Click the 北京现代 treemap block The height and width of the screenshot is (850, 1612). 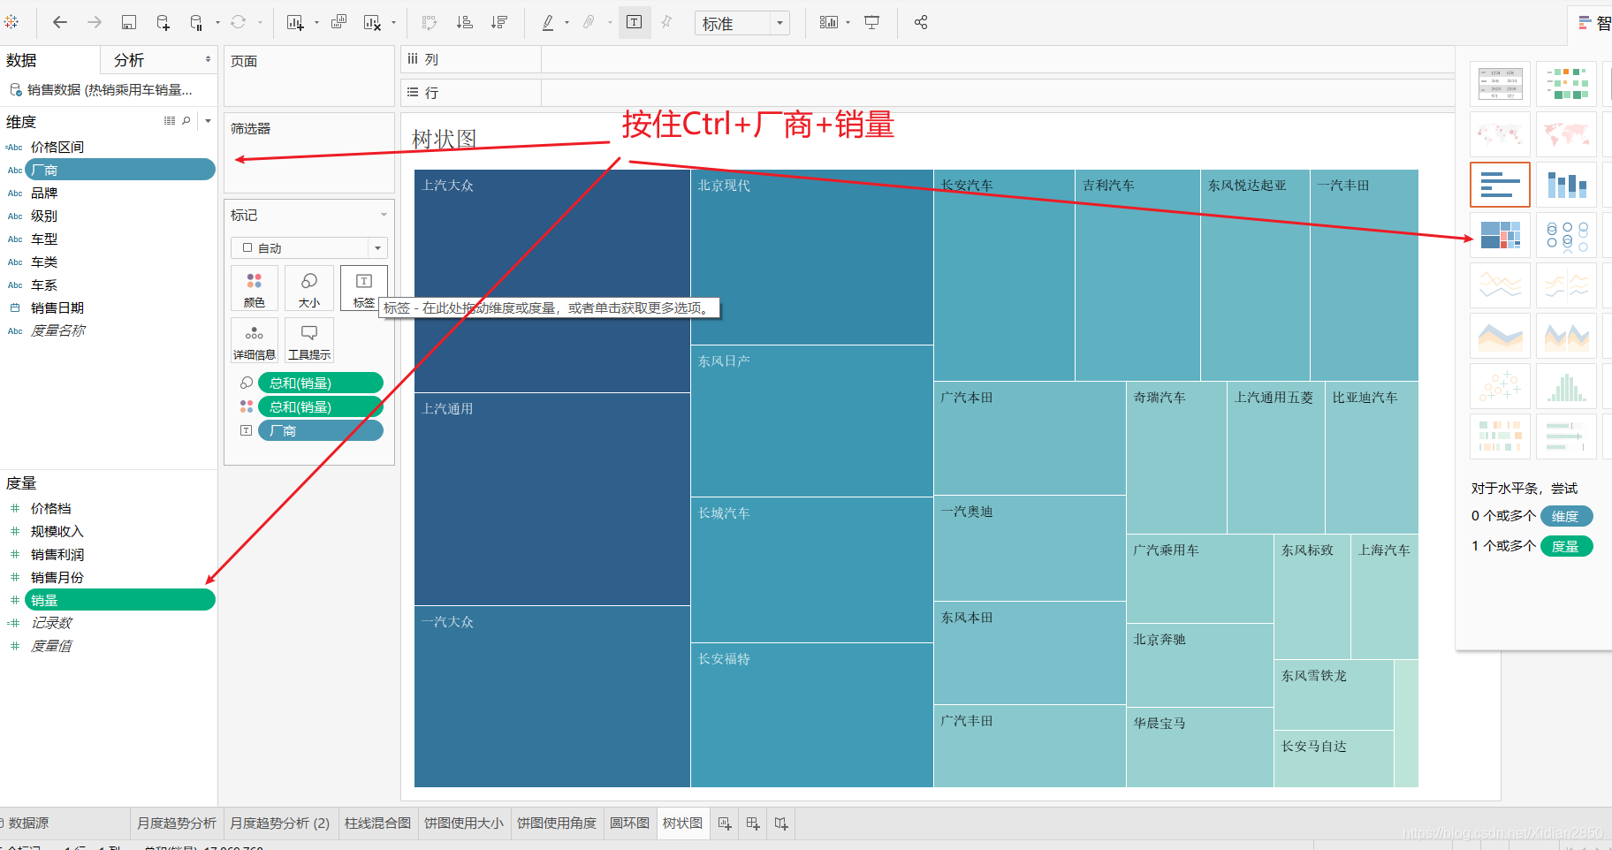812,257
